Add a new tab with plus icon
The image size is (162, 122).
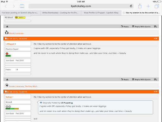click(148, 6)
